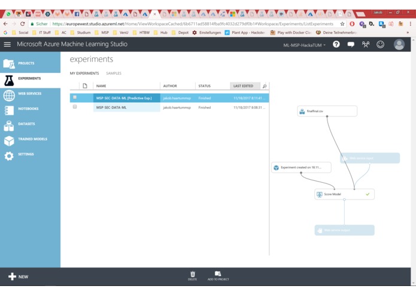Open the Datasets section

coord(31,125)
